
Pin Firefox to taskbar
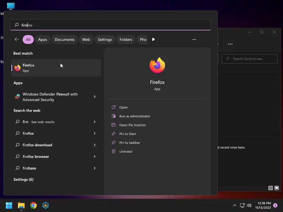coord(130,143)
